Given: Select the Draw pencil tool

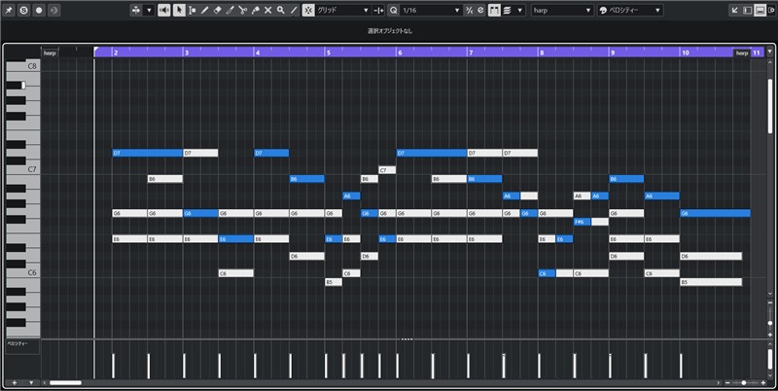Looking at the screenshot, I should [x=204, y=10].
